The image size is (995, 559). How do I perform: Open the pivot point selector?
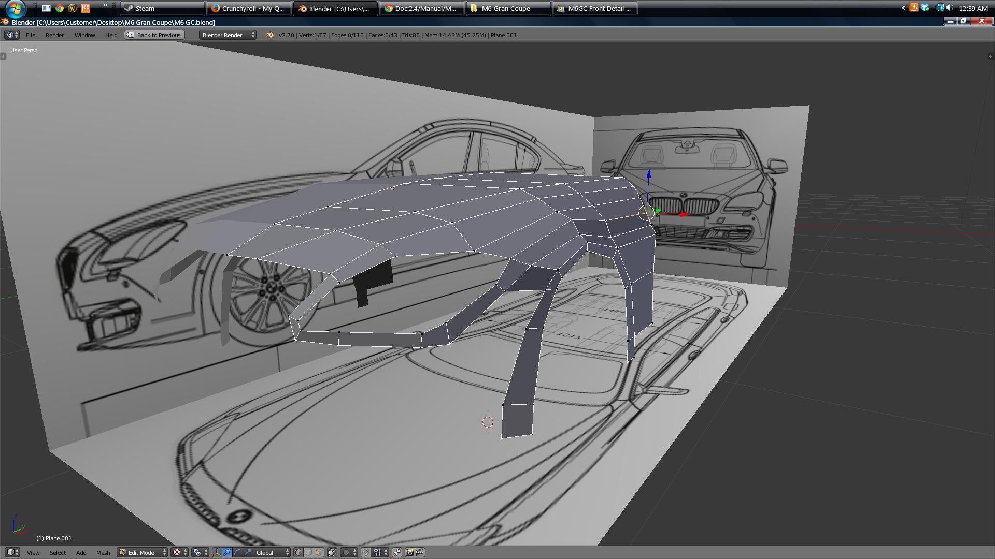[200, 552]
